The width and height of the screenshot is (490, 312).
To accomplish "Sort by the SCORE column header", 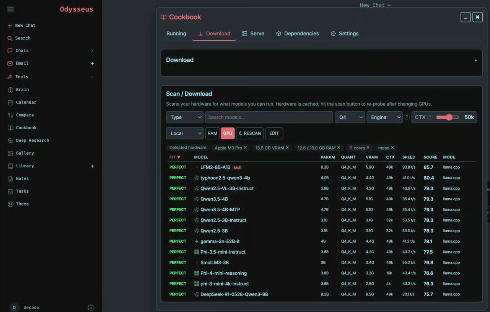I will (430, 157).
